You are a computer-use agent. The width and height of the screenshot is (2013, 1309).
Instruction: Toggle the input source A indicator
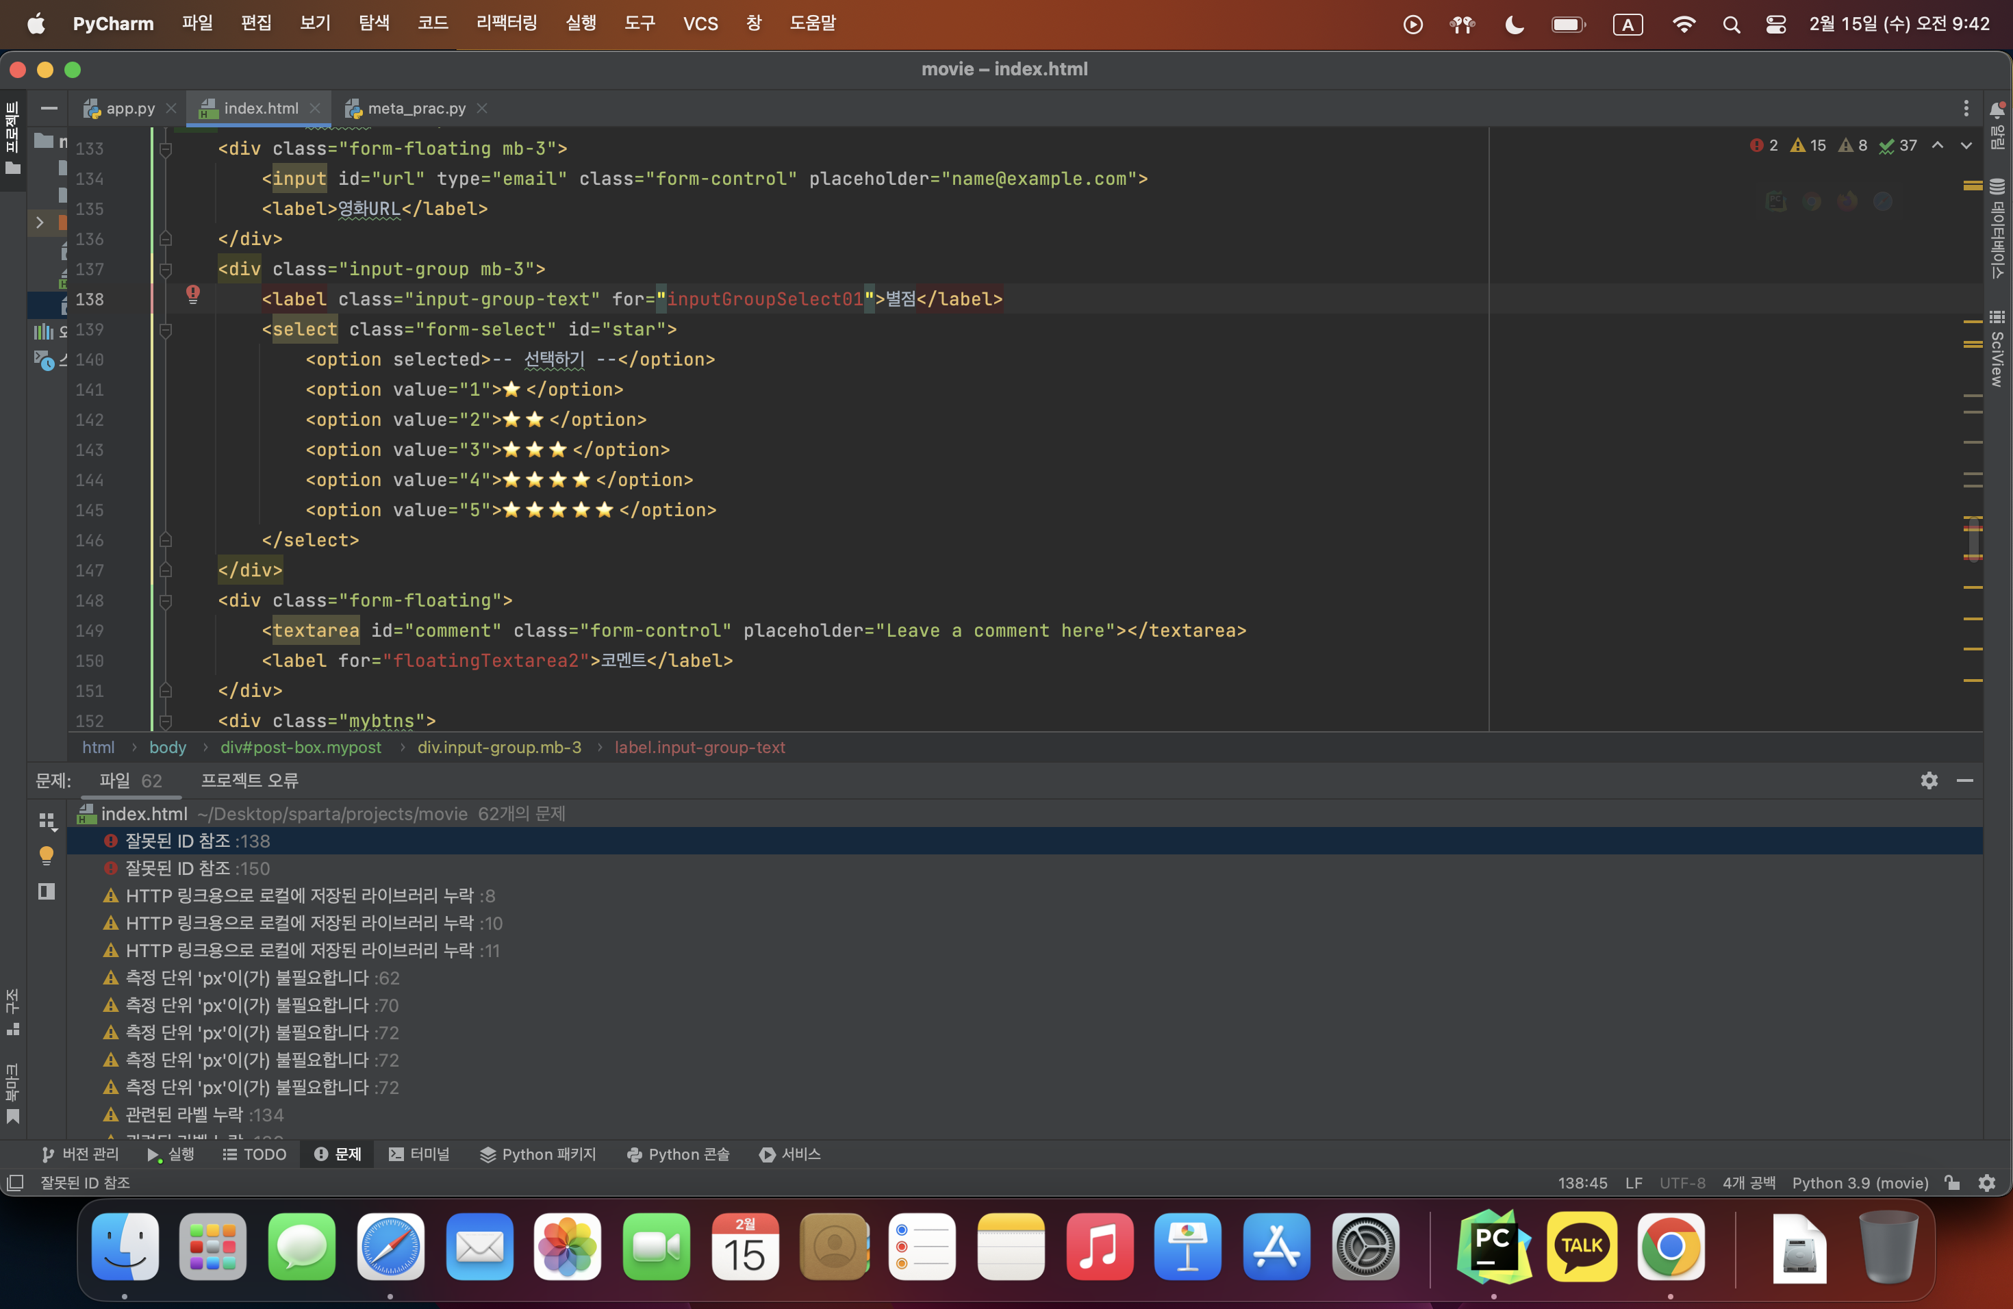[1628, 25]
